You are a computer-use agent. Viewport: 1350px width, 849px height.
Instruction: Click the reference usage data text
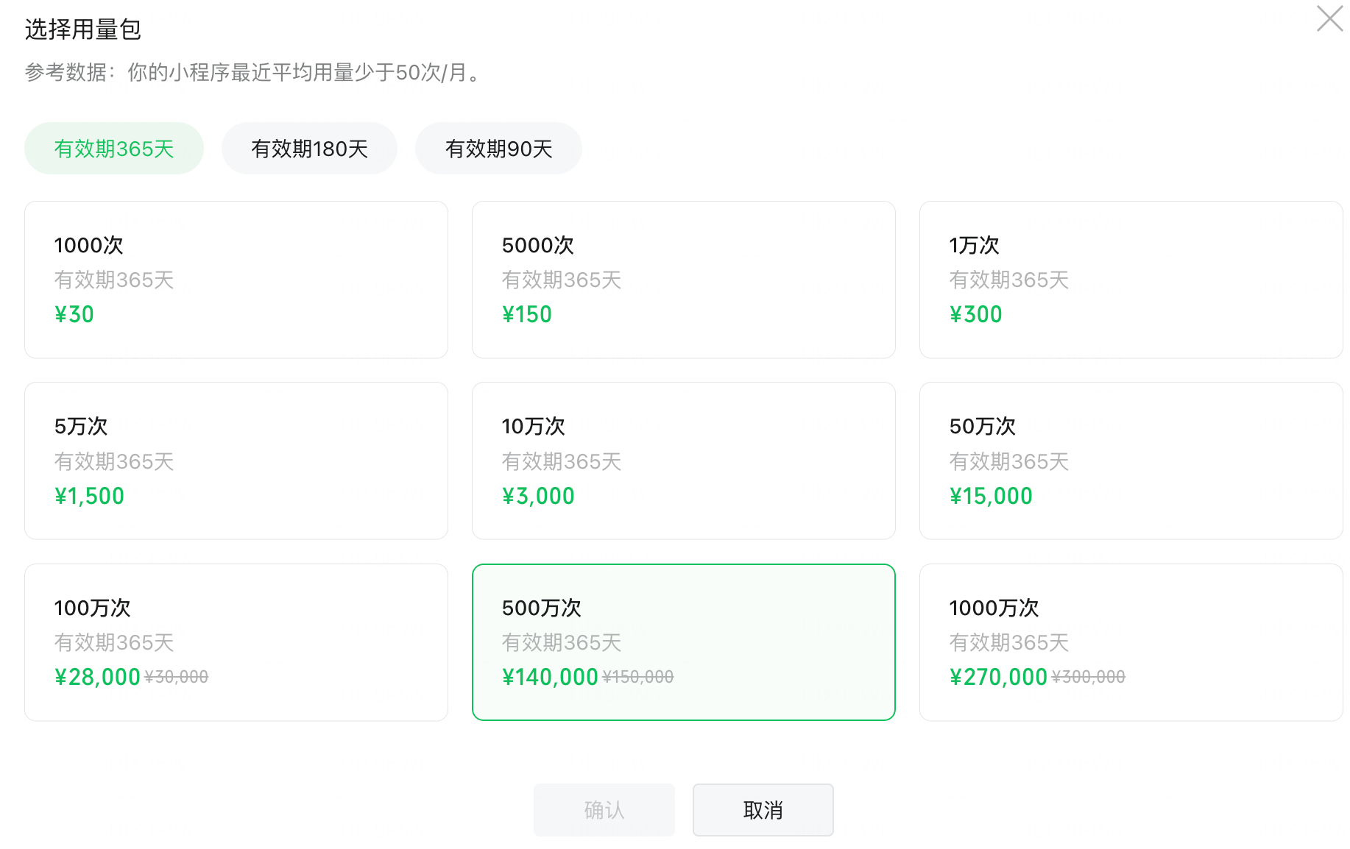click(x=254, y=72)
